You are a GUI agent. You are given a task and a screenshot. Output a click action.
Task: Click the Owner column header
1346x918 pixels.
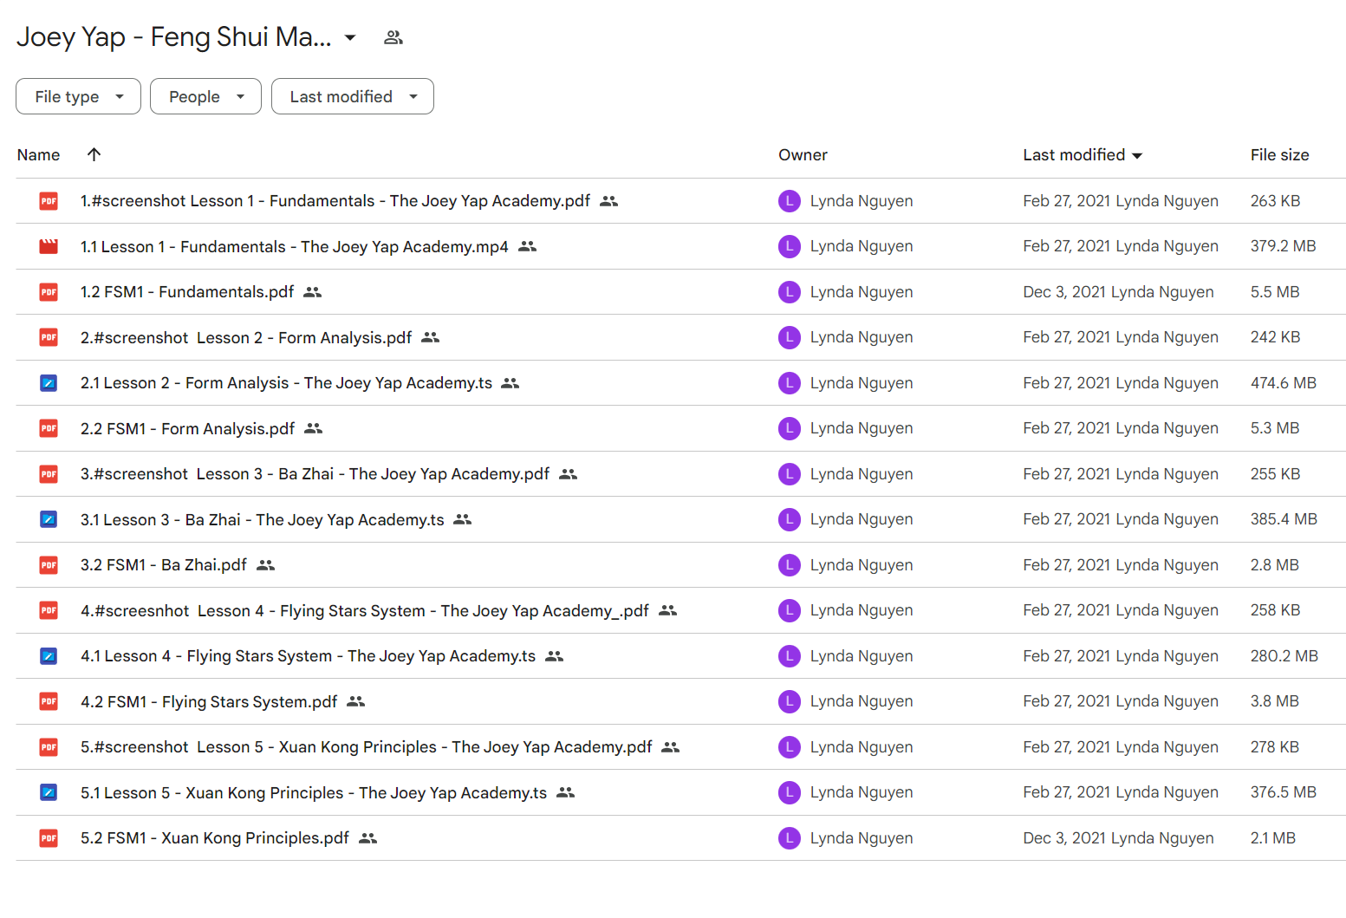coord(803,155)
